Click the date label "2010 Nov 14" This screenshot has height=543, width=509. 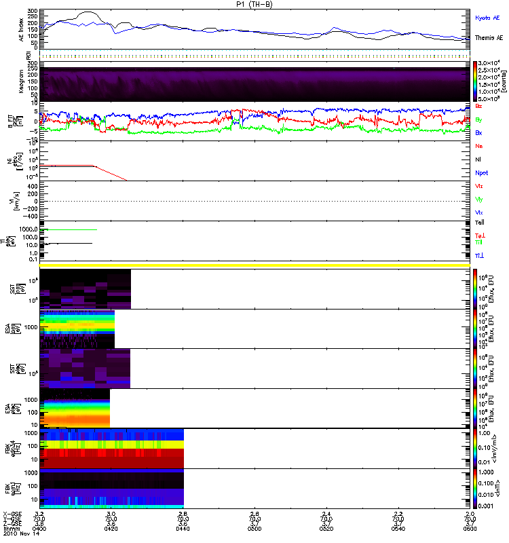click(22, 533)
